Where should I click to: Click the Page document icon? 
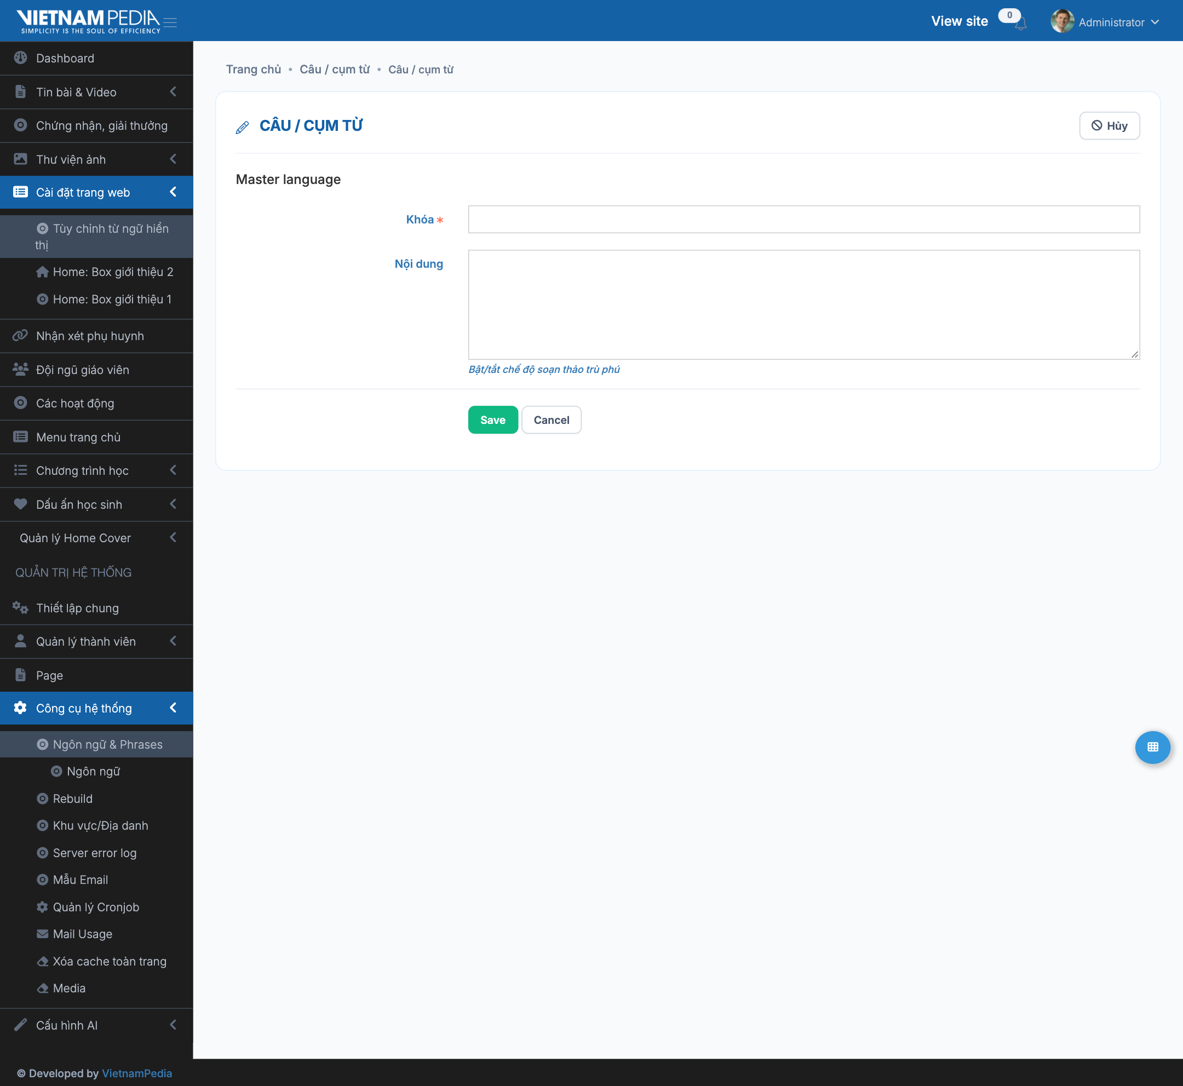coord(21,675)
